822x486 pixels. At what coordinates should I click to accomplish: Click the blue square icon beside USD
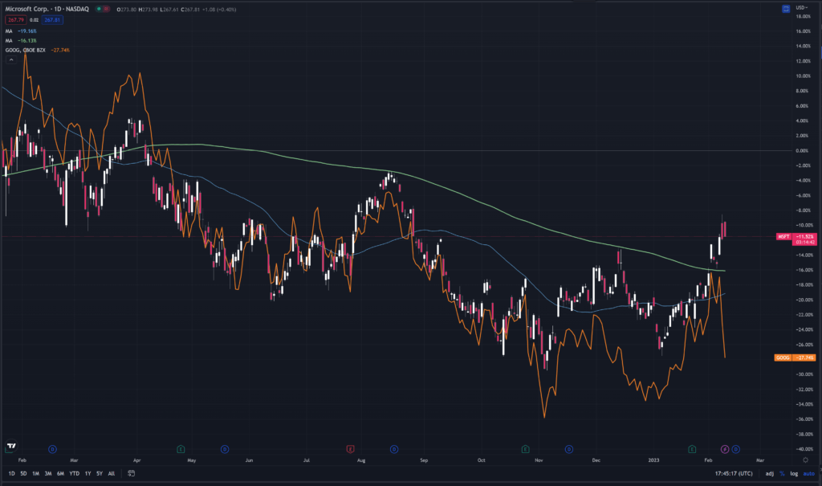pos(786,8)
